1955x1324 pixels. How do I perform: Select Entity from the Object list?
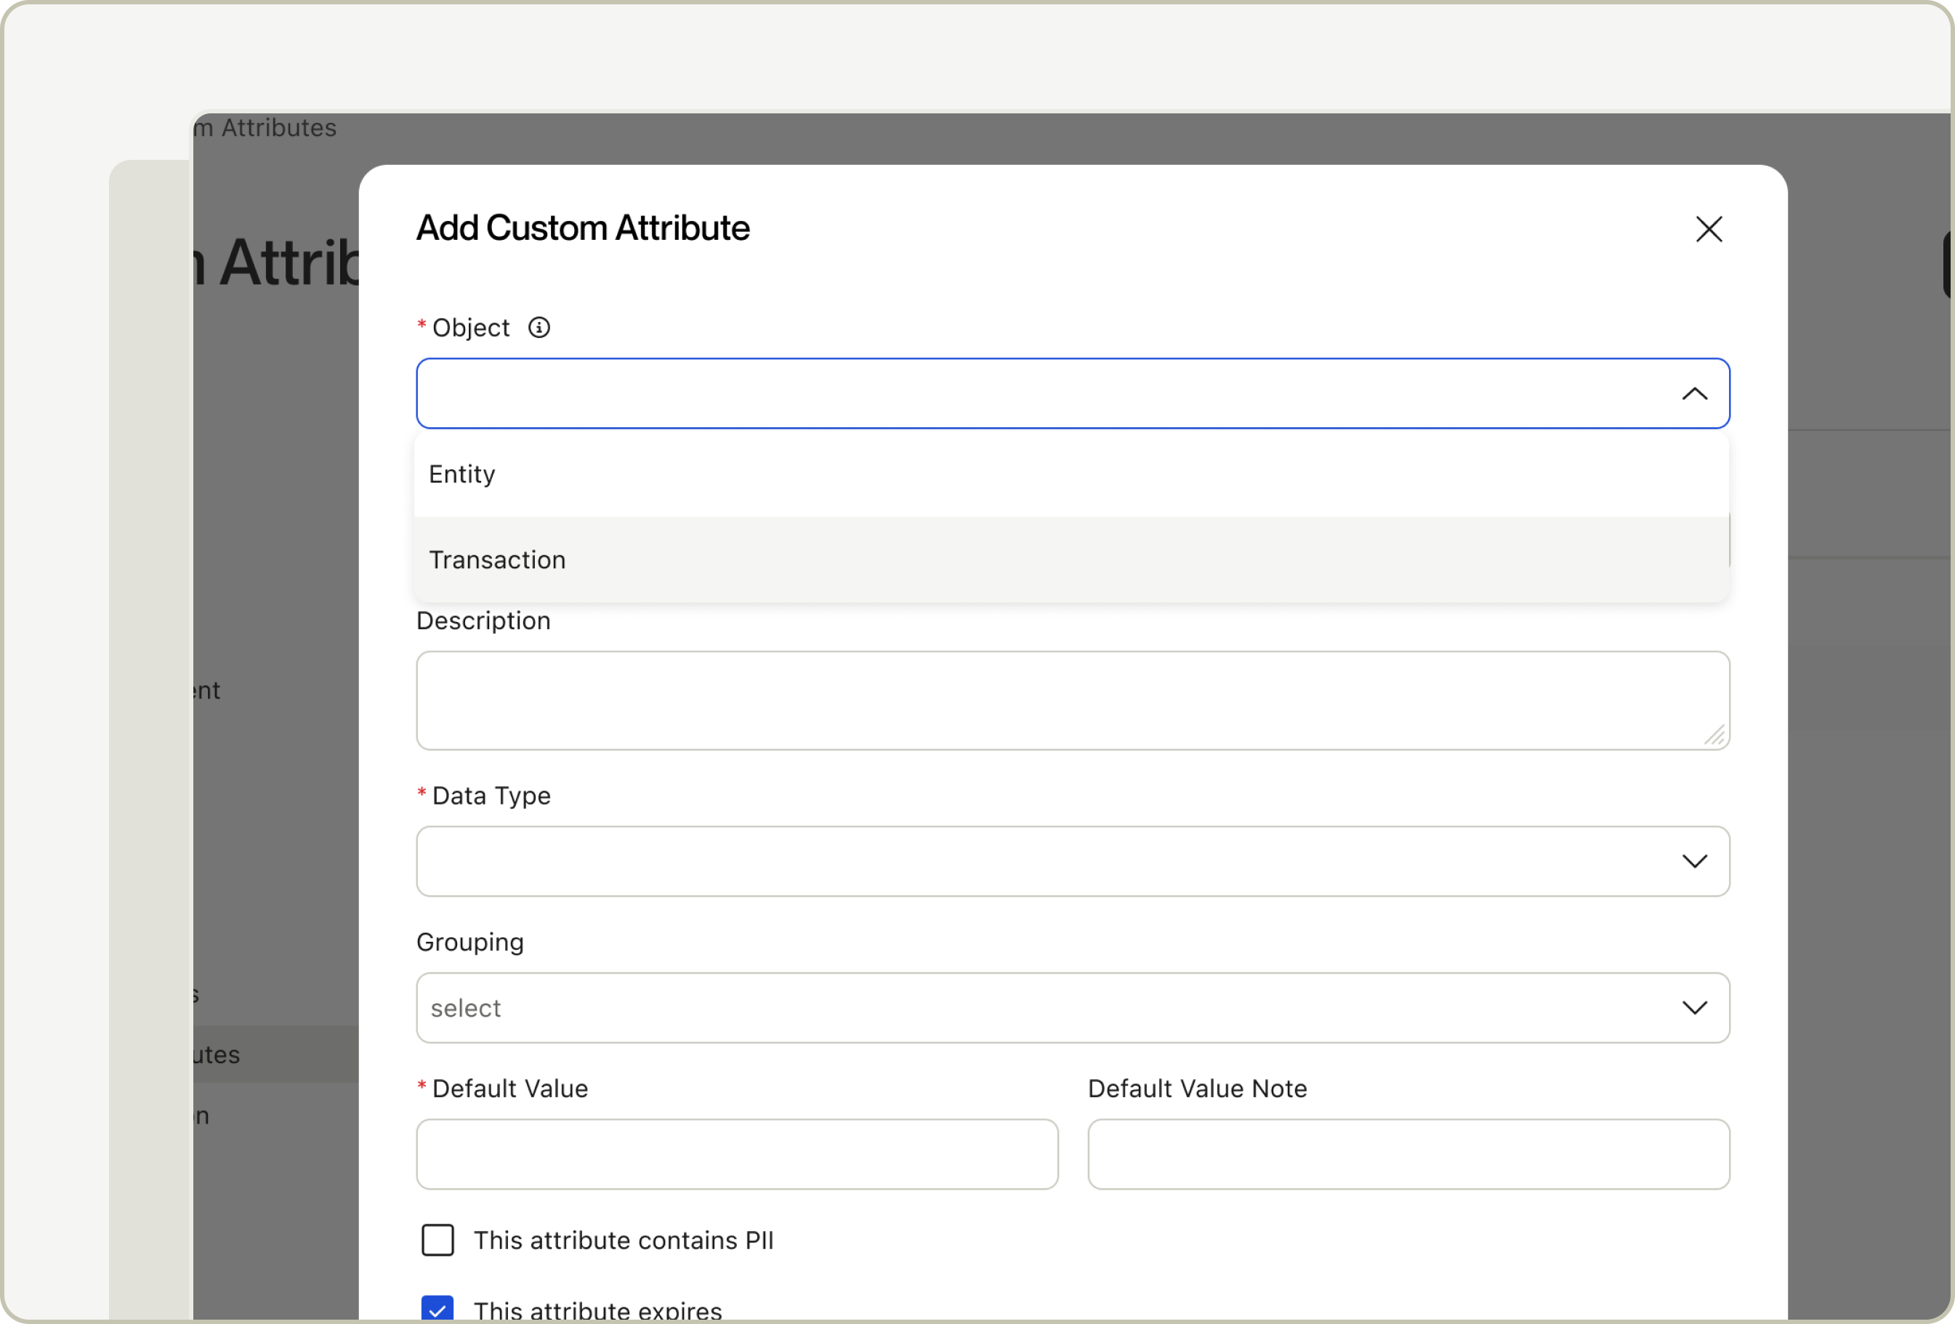(461, 475)
